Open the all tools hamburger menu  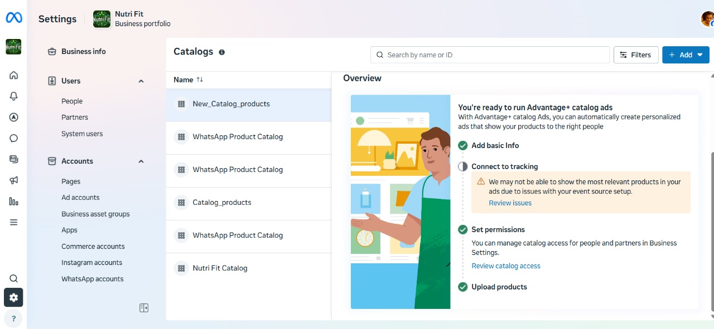pos(14,222)
